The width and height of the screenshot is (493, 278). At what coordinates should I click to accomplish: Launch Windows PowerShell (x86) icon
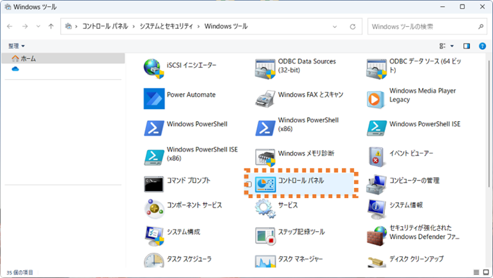click(x=265, y=128)
